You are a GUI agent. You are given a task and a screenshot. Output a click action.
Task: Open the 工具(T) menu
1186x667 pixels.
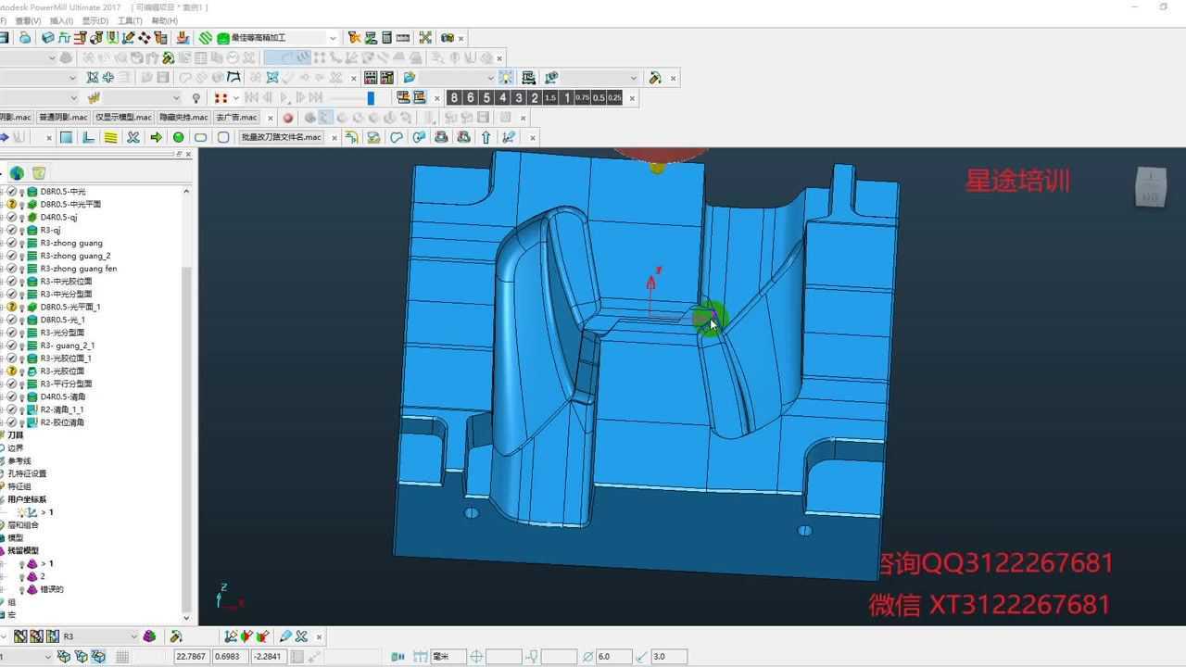point(130,20)
